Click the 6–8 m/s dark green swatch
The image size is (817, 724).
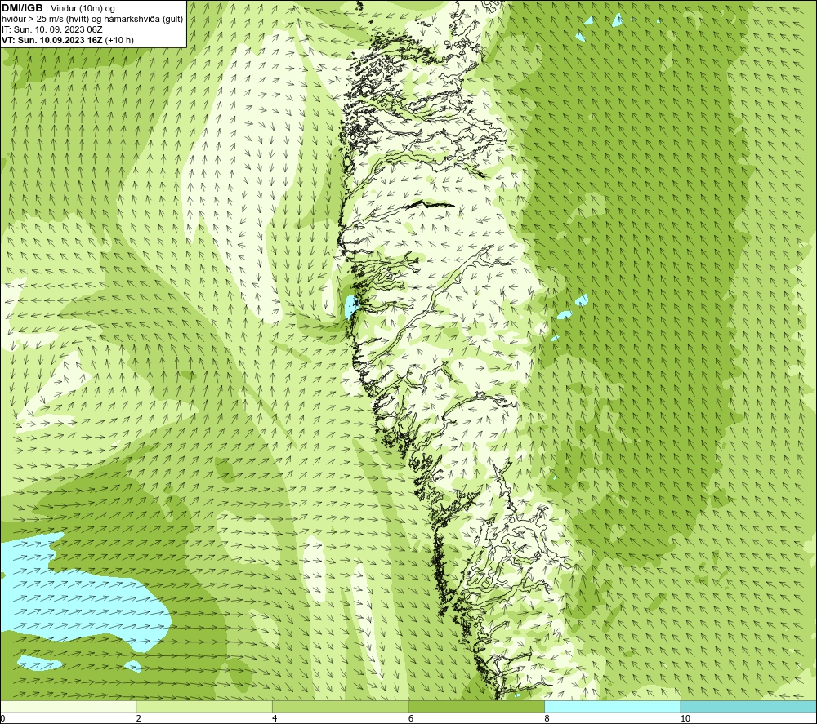476,707
